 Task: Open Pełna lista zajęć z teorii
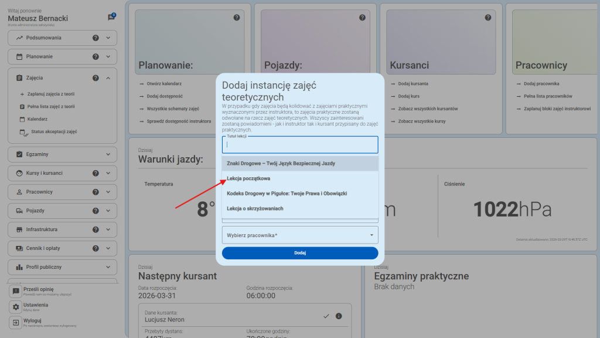coord(50,107)
